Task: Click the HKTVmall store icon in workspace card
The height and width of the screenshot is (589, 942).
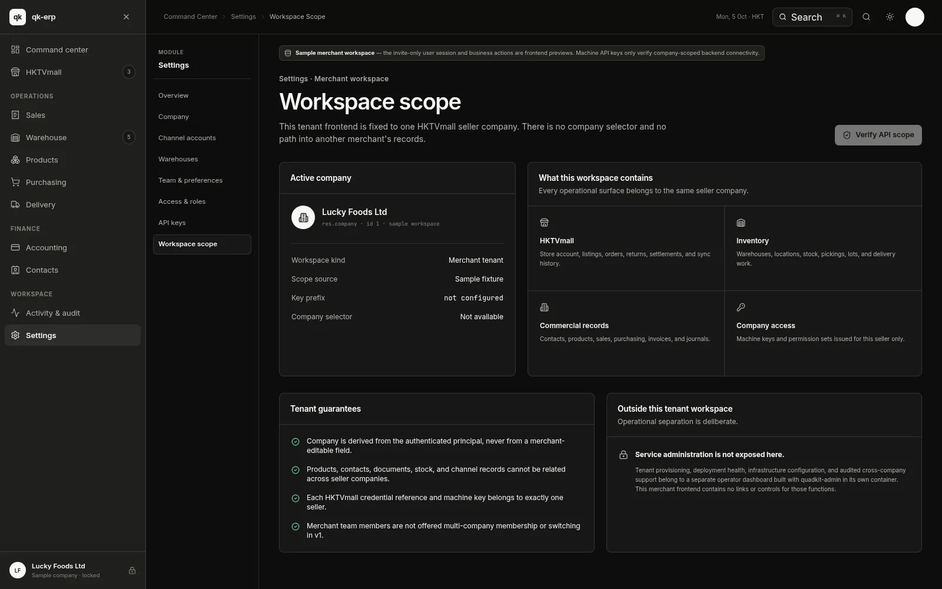Action: (x=544, y=223)
